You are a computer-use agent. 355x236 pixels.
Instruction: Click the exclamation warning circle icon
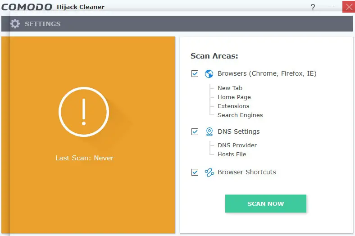pos(84,112)
